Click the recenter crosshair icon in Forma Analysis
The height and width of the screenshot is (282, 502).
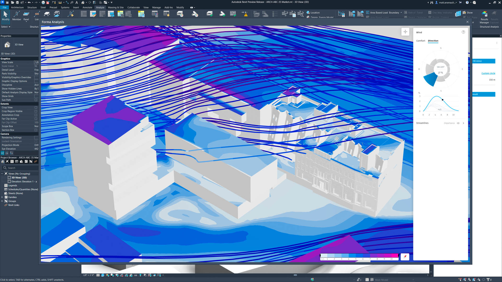[405, 32]
